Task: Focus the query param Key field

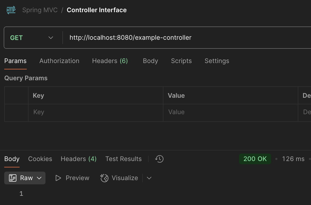Action: click(x=95, y=112)
